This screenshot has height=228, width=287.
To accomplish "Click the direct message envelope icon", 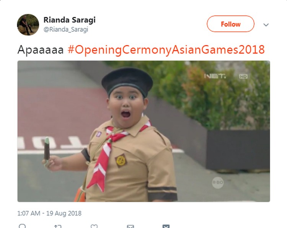I will point(130,226).
